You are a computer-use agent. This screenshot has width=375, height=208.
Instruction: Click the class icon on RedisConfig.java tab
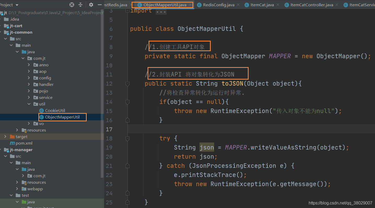tap(199, 5)
